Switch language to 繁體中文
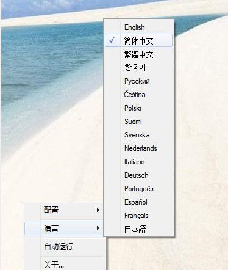The image size is (228, 270). coord(139,54)
